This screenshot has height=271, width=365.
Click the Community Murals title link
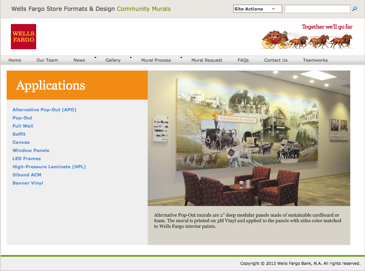143,9
